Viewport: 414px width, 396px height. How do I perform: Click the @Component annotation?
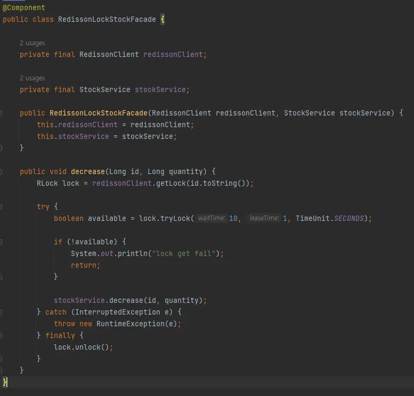tap(24, 7)
